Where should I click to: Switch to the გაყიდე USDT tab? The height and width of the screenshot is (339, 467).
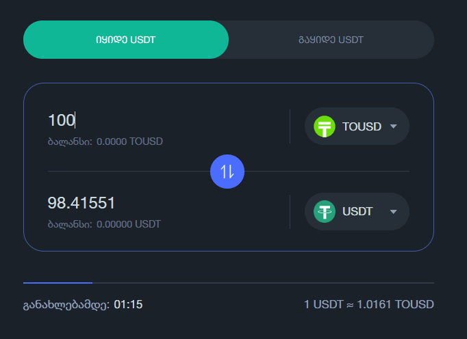coord(331,40)
